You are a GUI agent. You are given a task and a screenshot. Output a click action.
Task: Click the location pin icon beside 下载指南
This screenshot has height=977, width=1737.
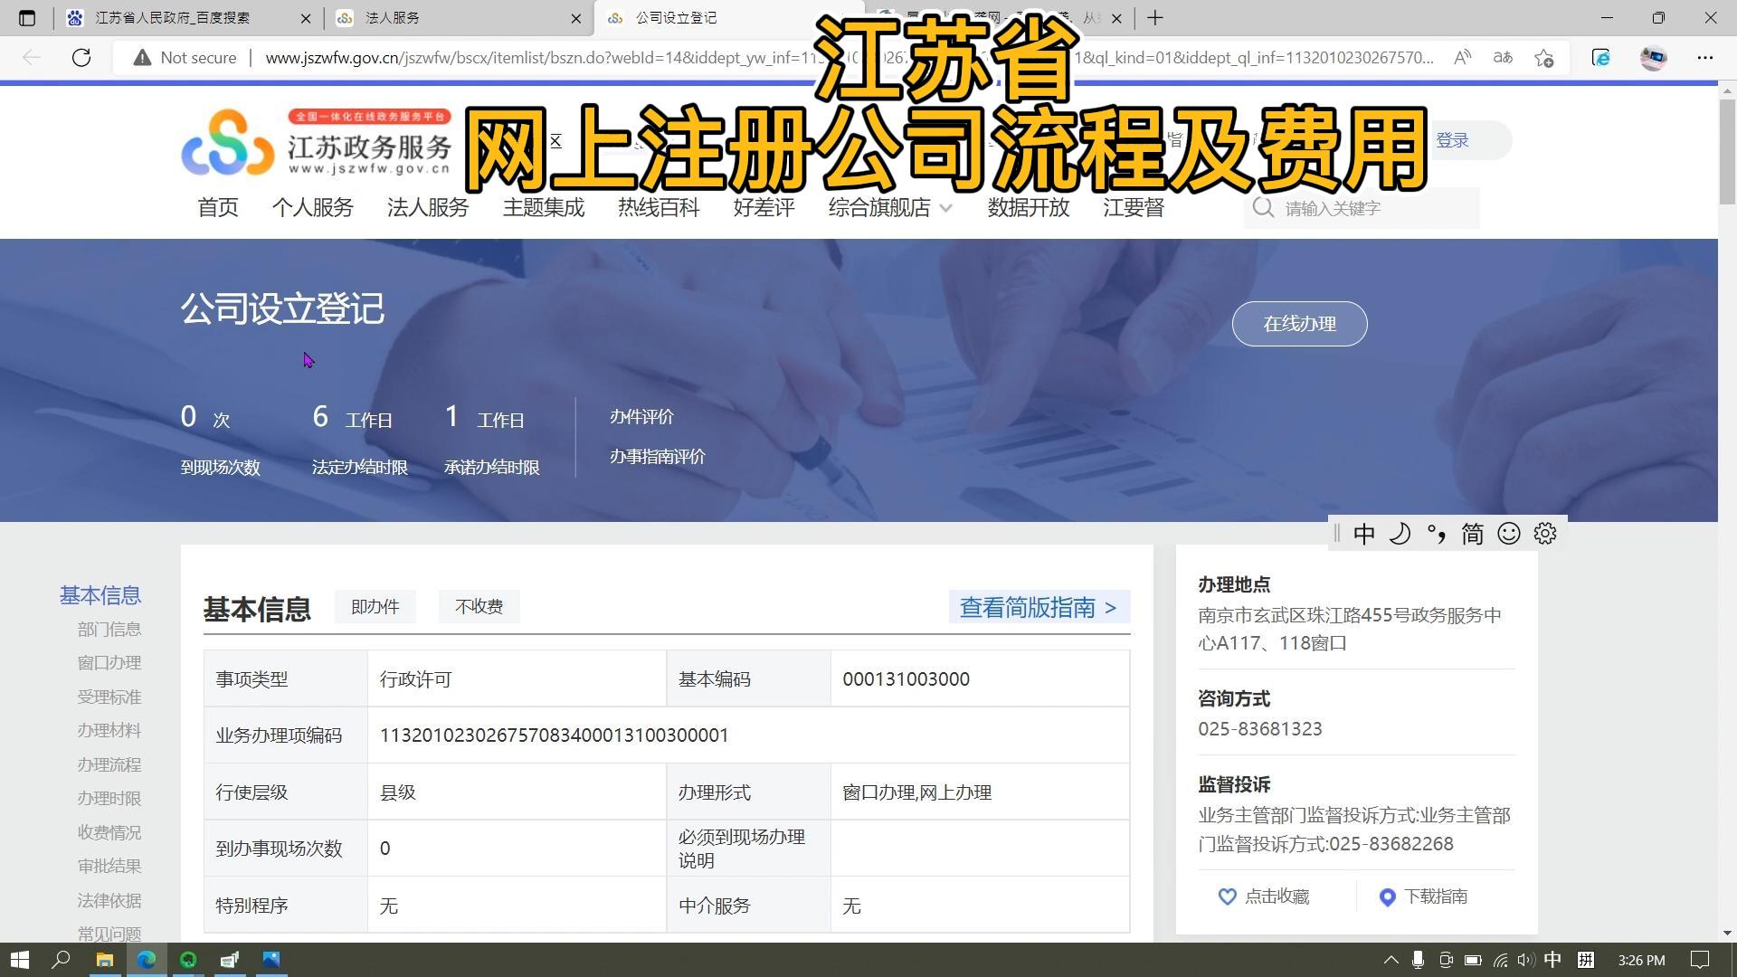pos(1386,896)
